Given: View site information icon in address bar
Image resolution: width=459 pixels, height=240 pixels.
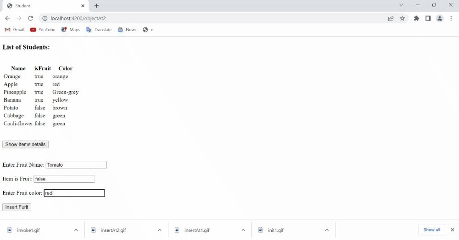Looking at the screenshot, I should [45, 18].
